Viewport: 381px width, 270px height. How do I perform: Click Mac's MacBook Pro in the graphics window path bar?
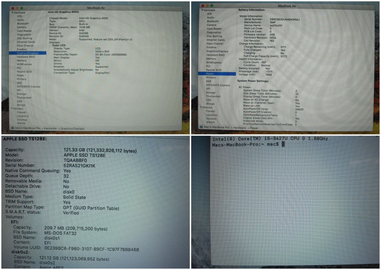pos(28,129)
